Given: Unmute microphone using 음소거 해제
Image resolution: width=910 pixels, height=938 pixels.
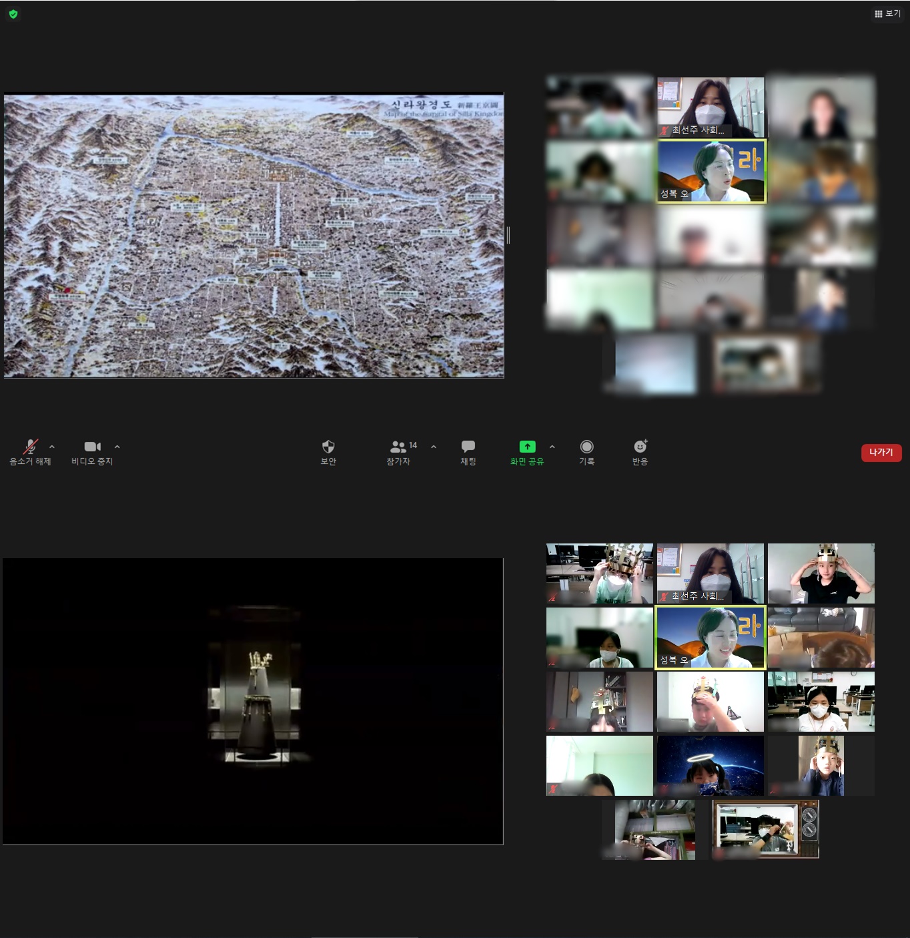Looking at the screenshot, I should click(30, 447).
